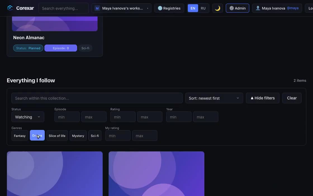The height and width of the screenshot is (196, 313).
Task: Open Maya Ivanova's workspace switcher
Action: [121, 8]
